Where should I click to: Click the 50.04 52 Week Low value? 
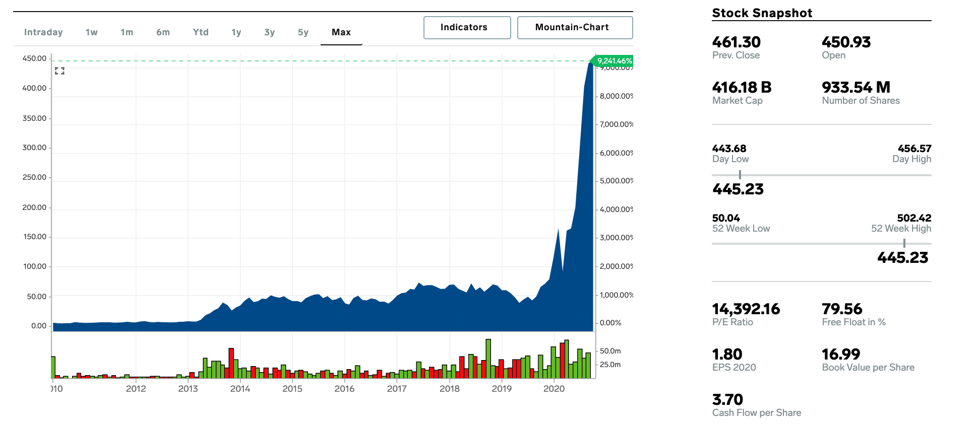coord(726,218)
